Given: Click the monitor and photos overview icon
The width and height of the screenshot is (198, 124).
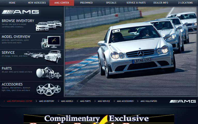Looking at the screenshot, I should point(51,42).
